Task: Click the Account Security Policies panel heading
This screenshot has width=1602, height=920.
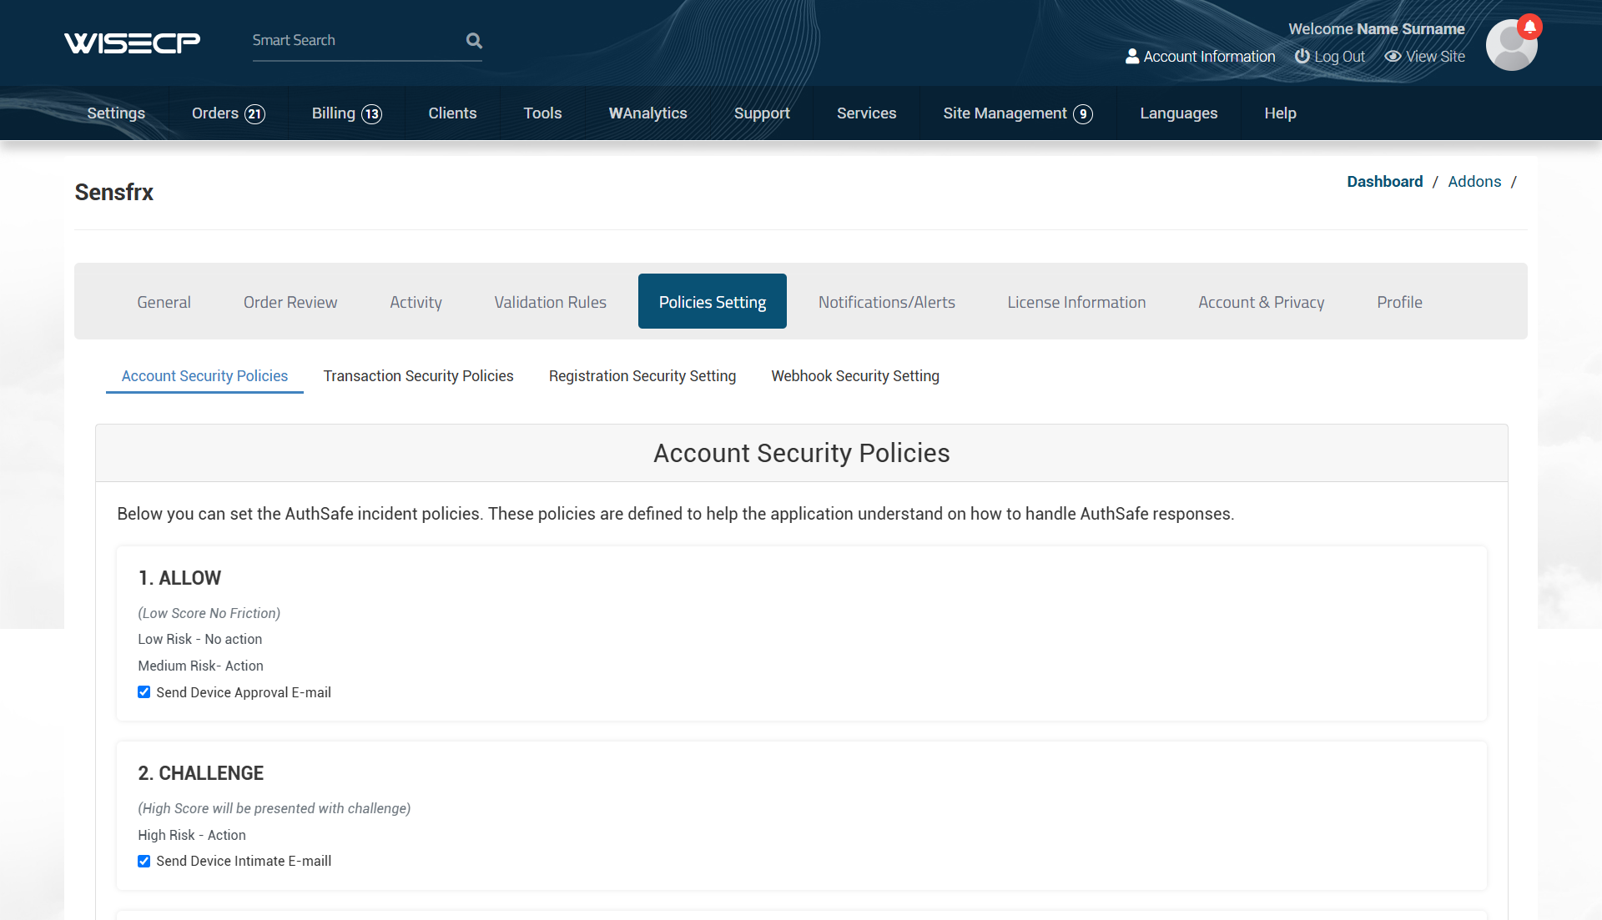Action: tap(801, 453)
